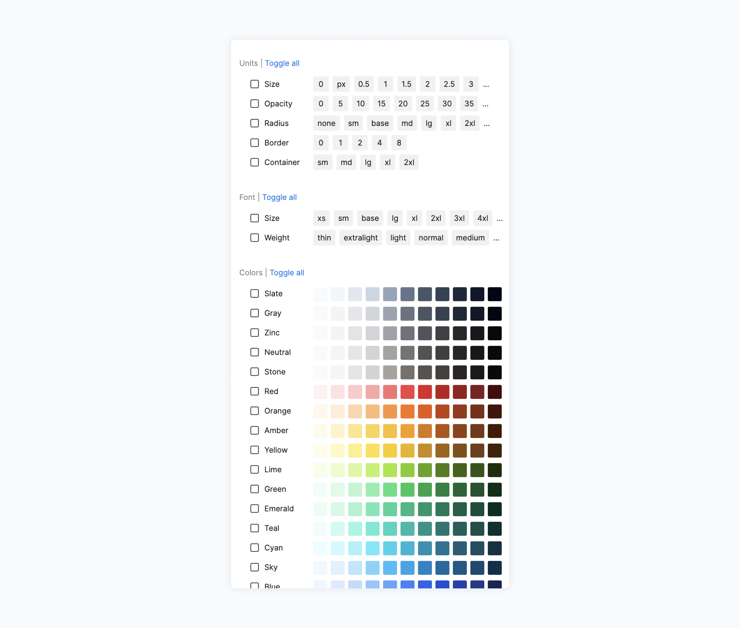Image resolution: width=740 pixels, height=628 pixels.
Task: Toggle the Font Size checkbox
Action: point(255,218)
